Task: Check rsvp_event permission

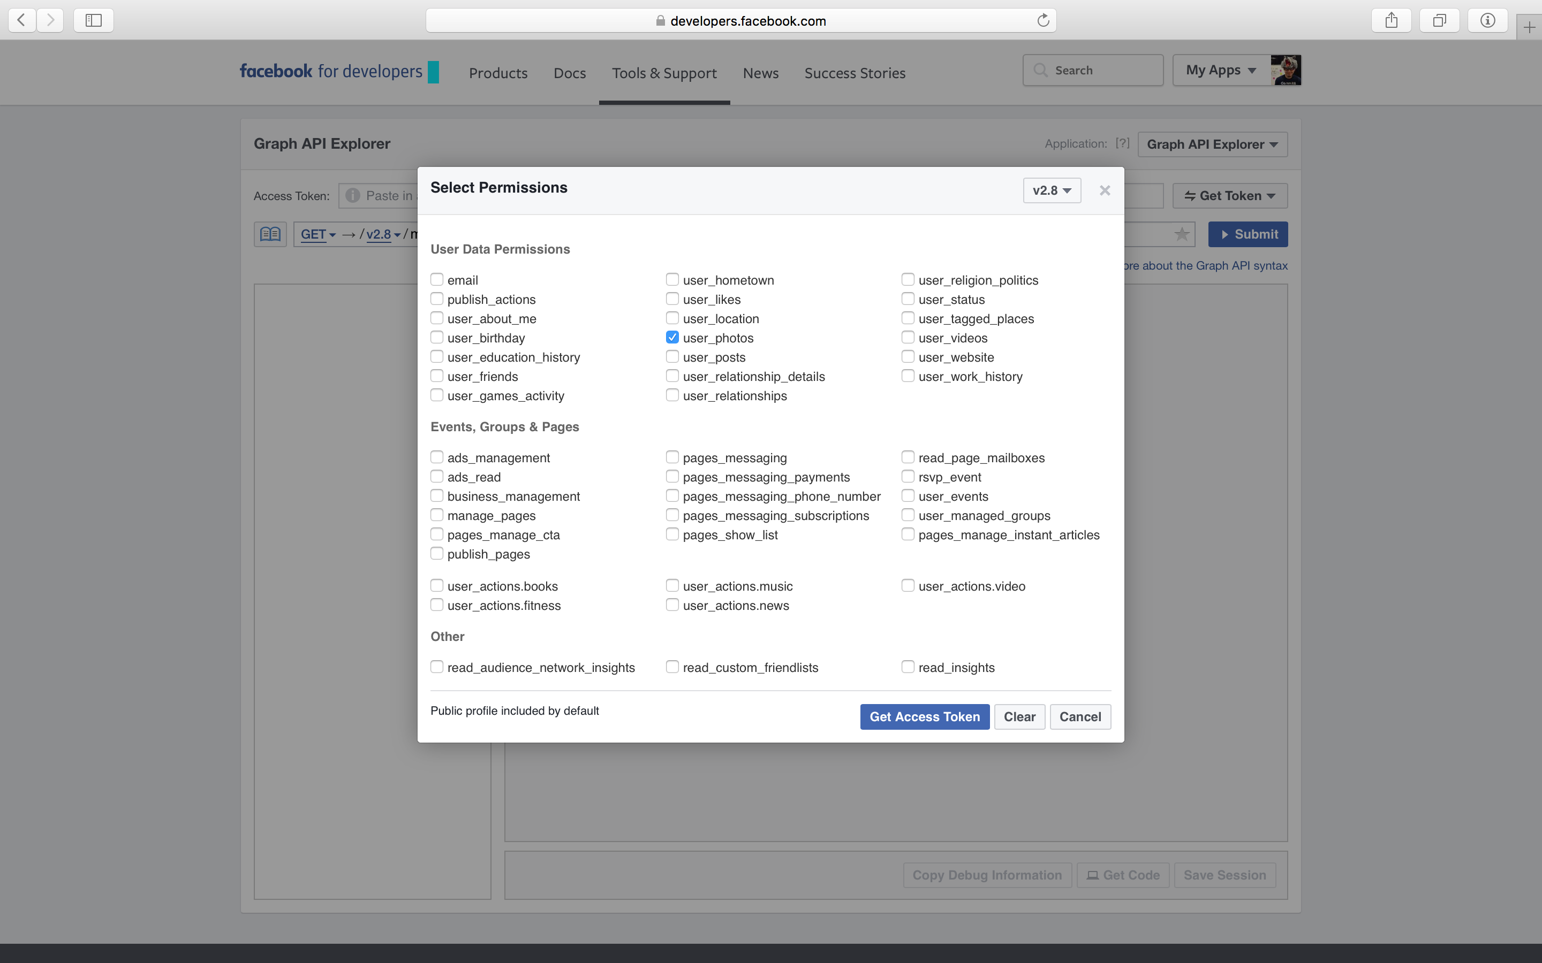Action: point(908,476)
